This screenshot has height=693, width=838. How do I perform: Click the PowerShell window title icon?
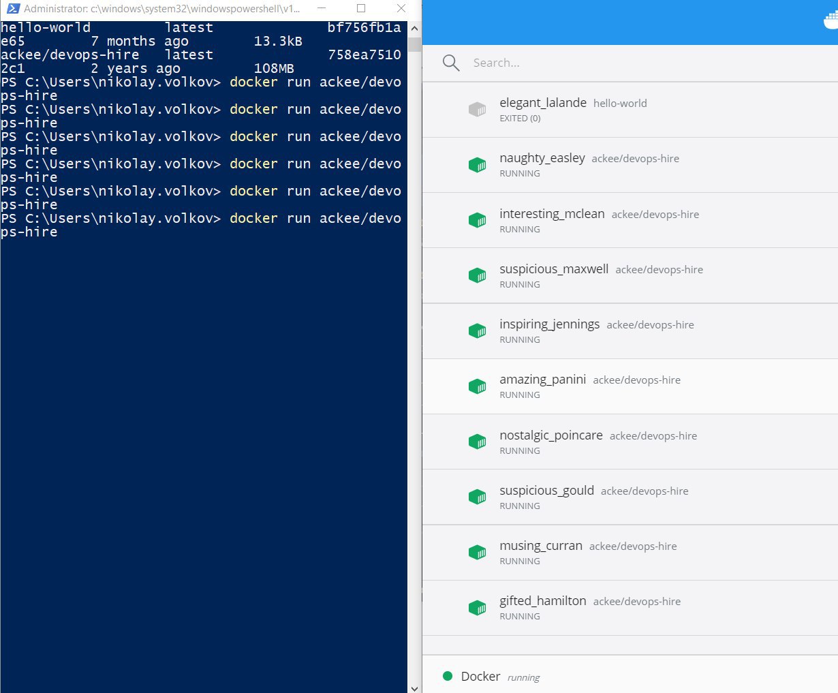click(x=13, y=9)
